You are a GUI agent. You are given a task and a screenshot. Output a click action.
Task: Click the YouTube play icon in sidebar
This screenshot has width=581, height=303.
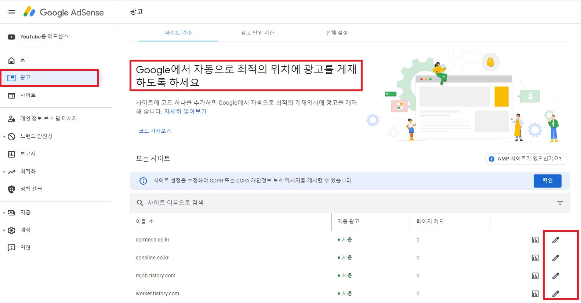pyautogui.click(x=11, y=37)
